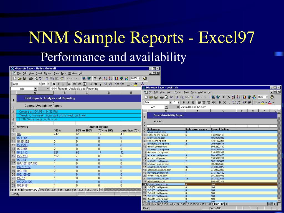Click Currency Style dollar icon in Nodes_General1 window
This screenshot has height=213, width=284.
click(91, 84)
